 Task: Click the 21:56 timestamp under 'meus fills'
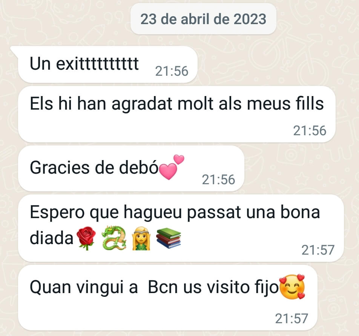(310, 131)
